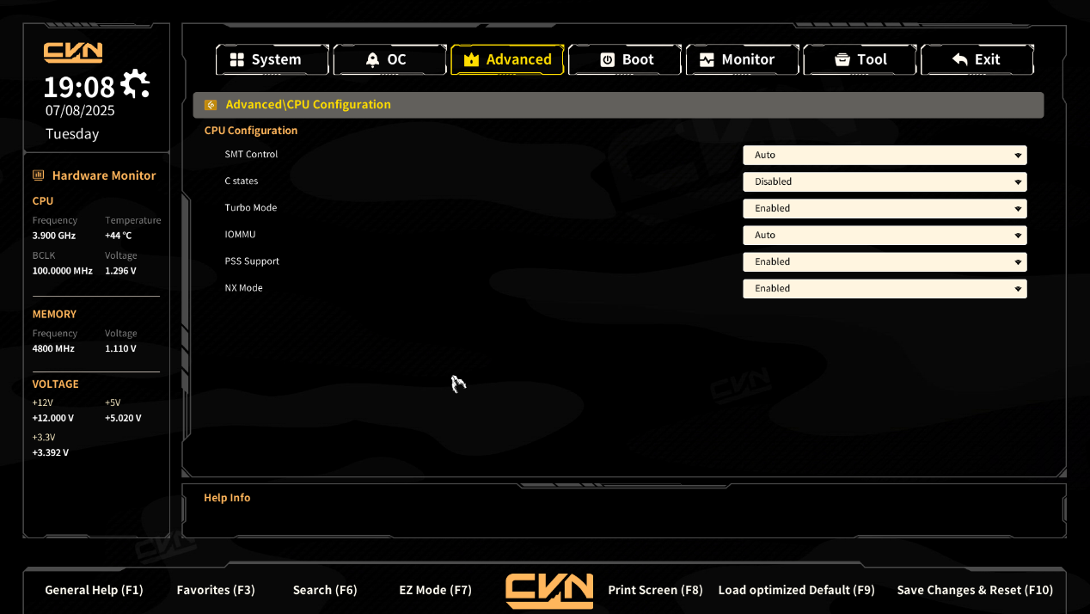This screenshot has width=1090, height=614.
Task: Click the MEMORY section heading
Action: [54, 315]
